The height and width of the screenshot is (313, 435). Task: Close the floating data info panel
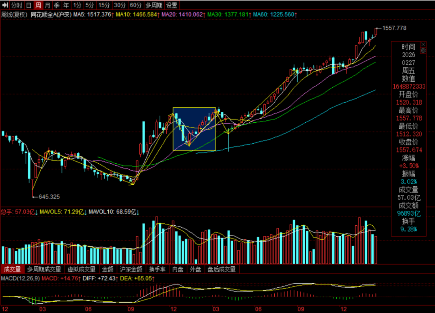click(423, 44)
